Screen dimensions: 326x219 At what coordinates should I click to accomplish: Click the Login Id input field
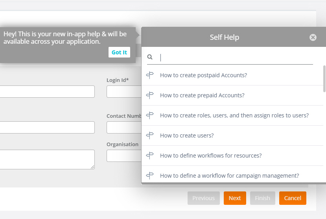(124, 92)
